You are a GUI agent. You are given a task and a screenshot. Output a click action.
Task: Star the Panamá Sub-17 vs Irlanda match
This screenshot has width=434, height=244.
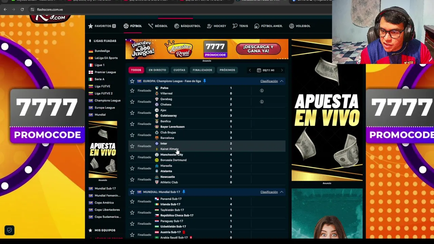(x=132, y=202)
